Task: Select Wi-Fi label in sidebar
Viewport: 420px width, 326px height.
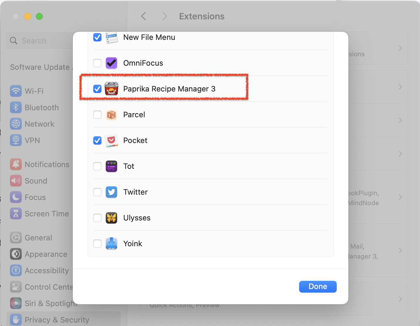Action: tap(34, 91)
